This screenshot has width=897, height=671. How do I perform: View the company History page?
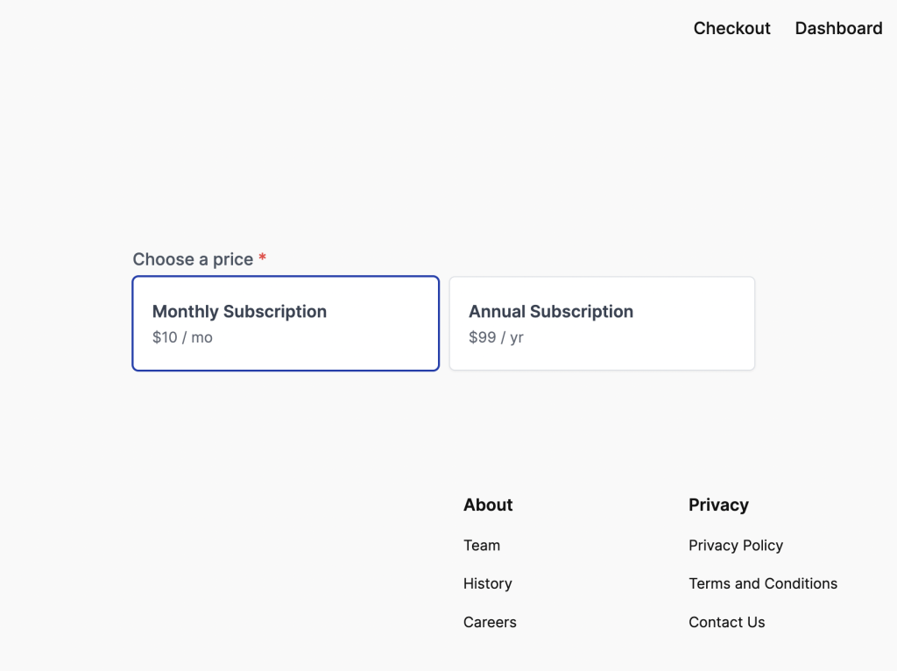[487, 583]
